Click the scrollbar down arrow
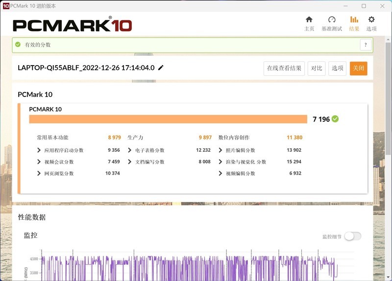Screen dimensions: 392x281 point(388,277)
